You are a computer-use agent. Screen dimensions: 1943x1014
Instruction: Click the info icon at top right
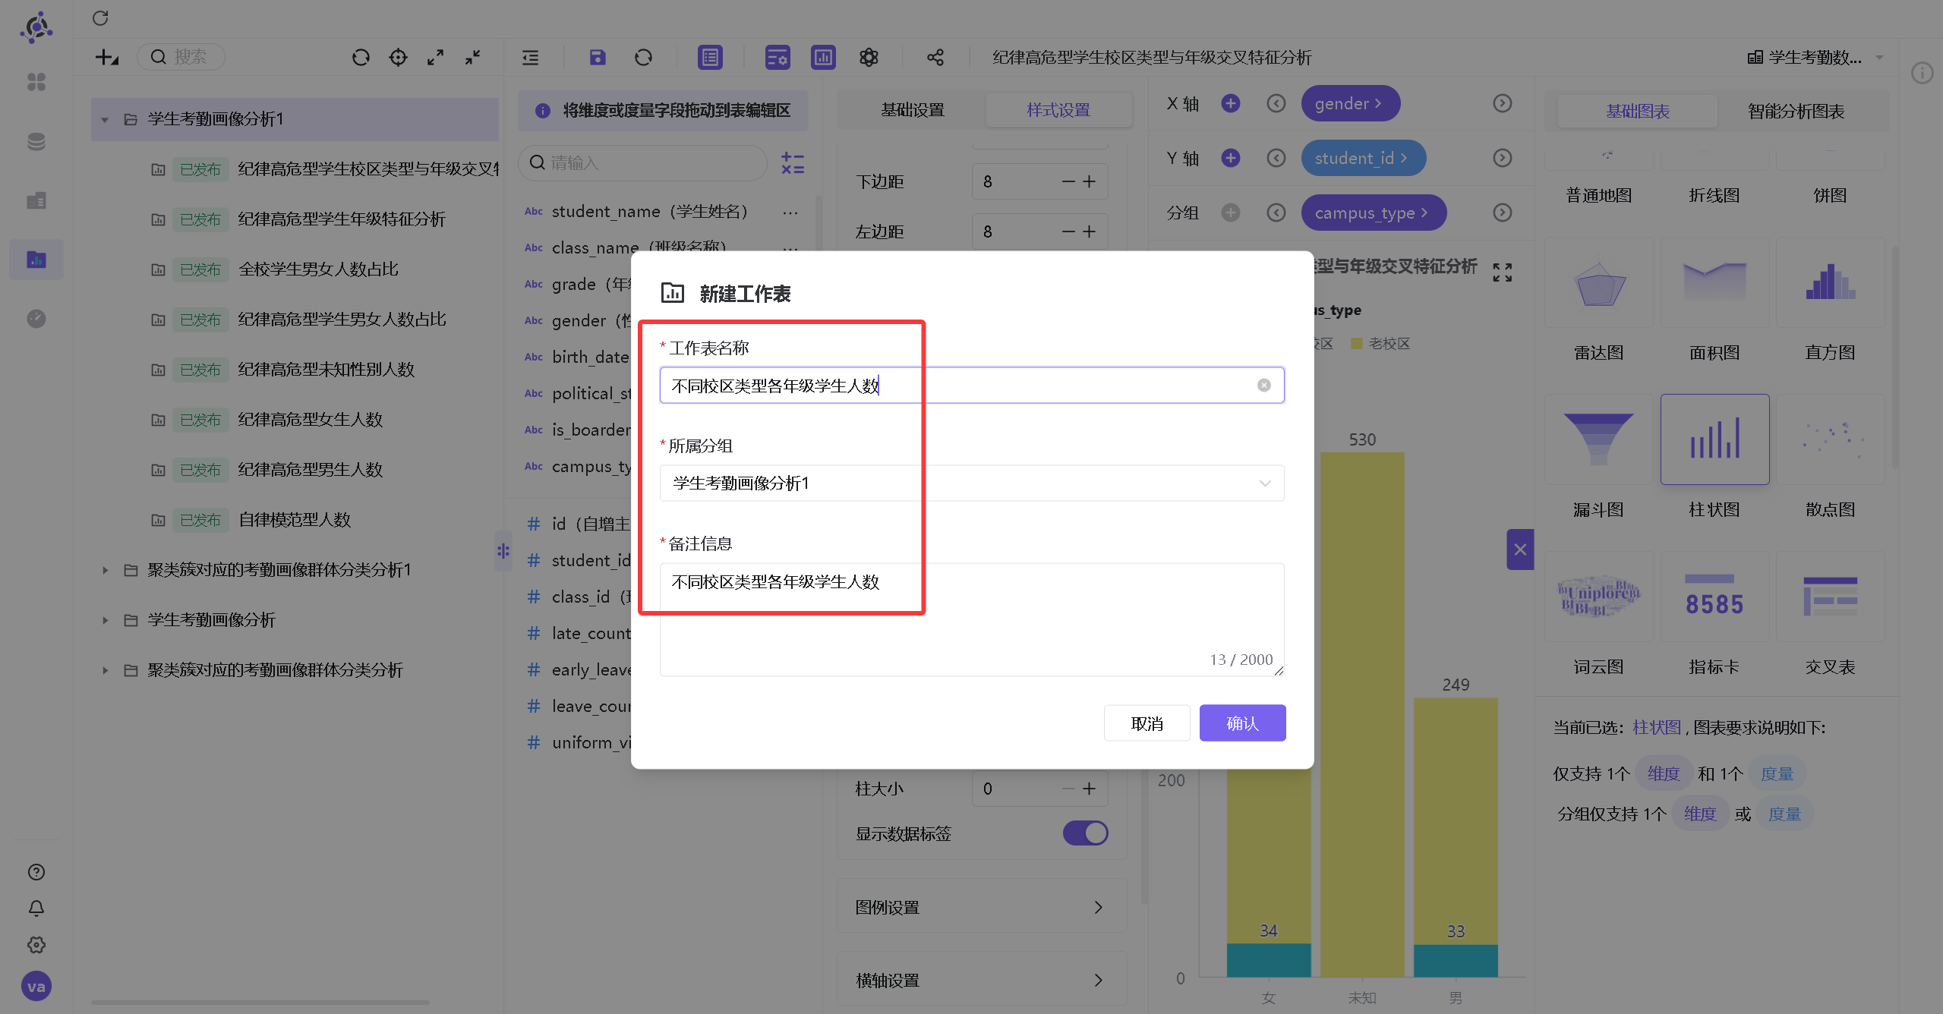pos(1922,73)
